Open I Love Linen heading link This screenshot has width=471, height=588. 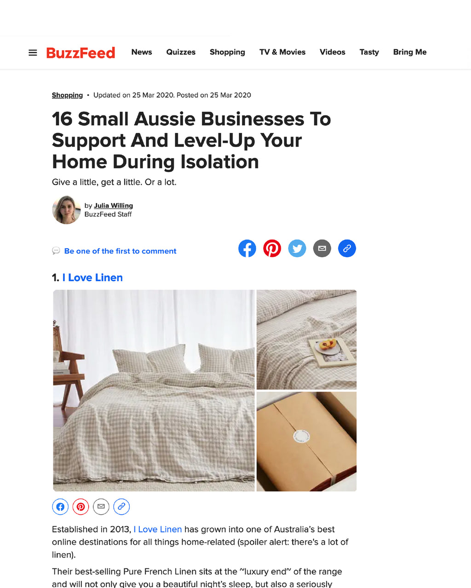tap(92, 277)
